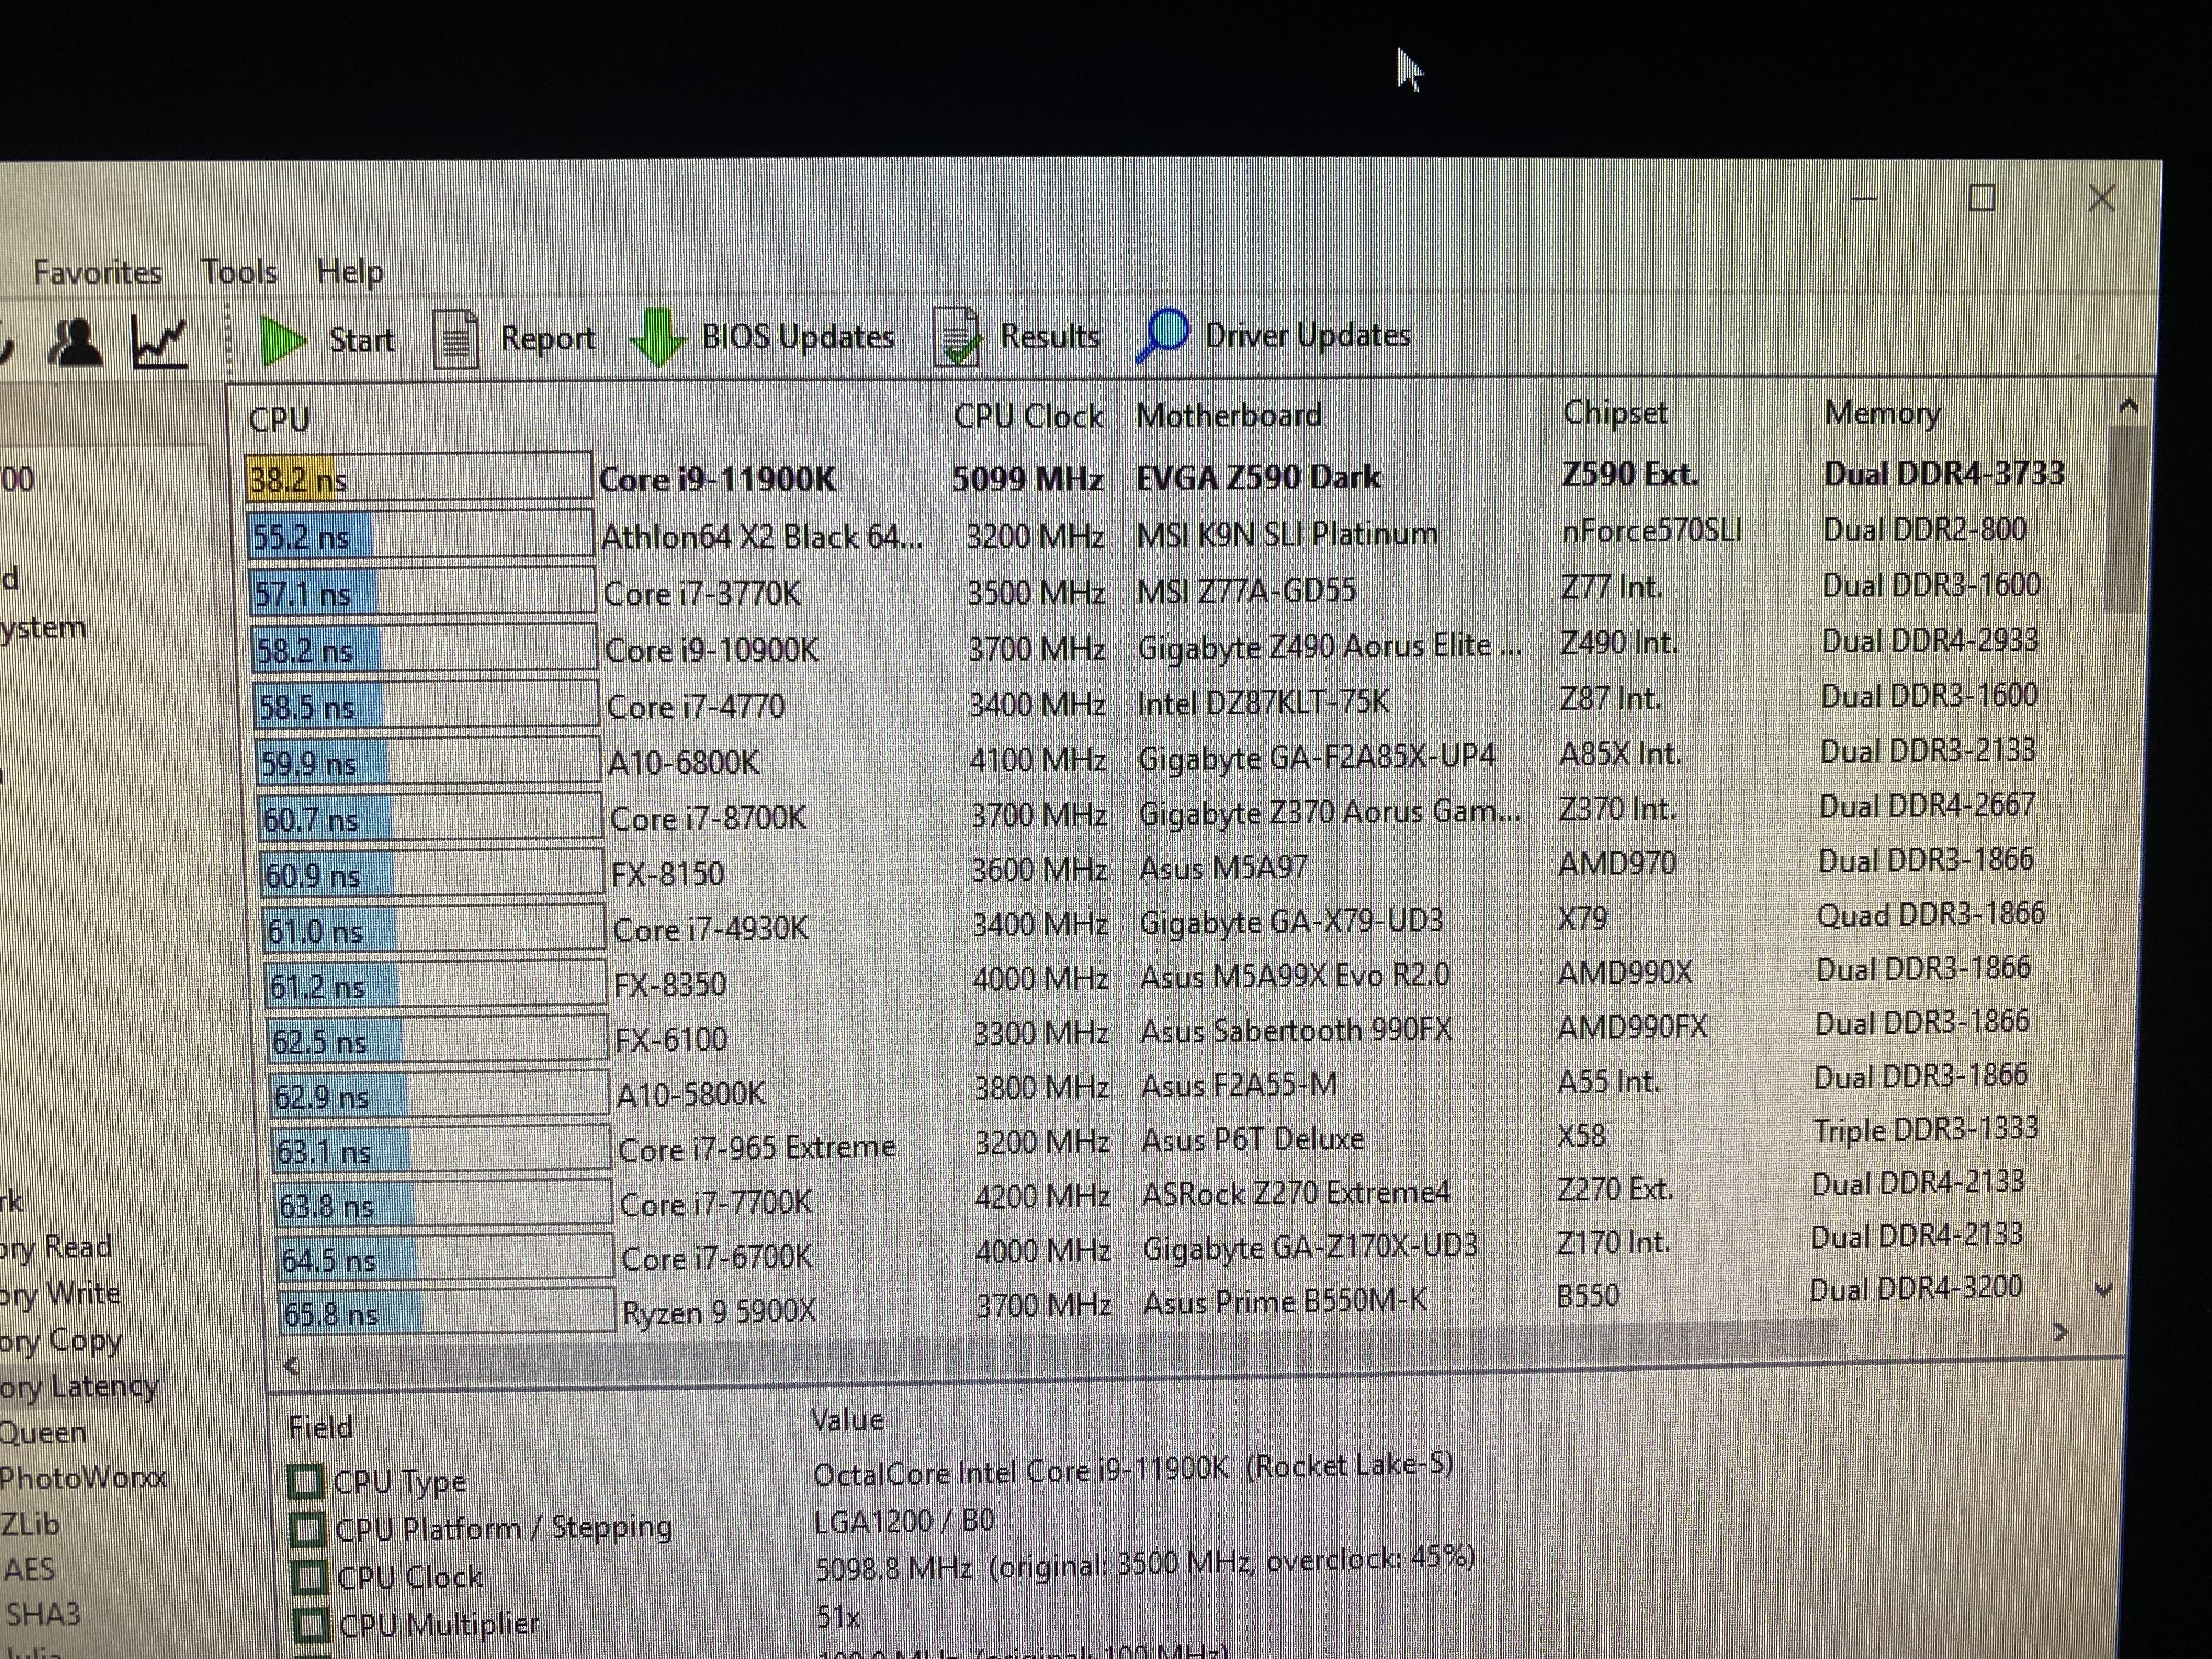Viewport: 2212px width, 1659px height.
Task: Click the CPU Clock field icon
Action: (308, 1577)
